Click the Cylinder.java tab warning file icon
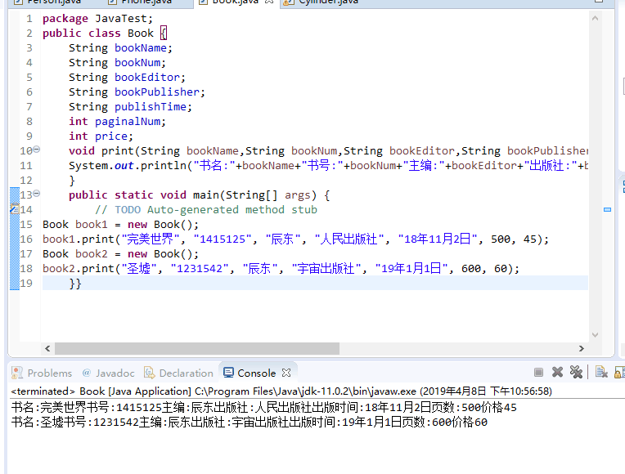625x474 pixels. pos(289,2)
